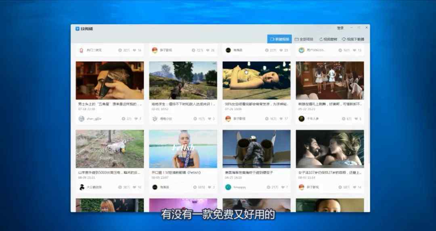Like the 98%女白领 video with heart icon
Screen dimensions: 436x231
pos(281,119)
